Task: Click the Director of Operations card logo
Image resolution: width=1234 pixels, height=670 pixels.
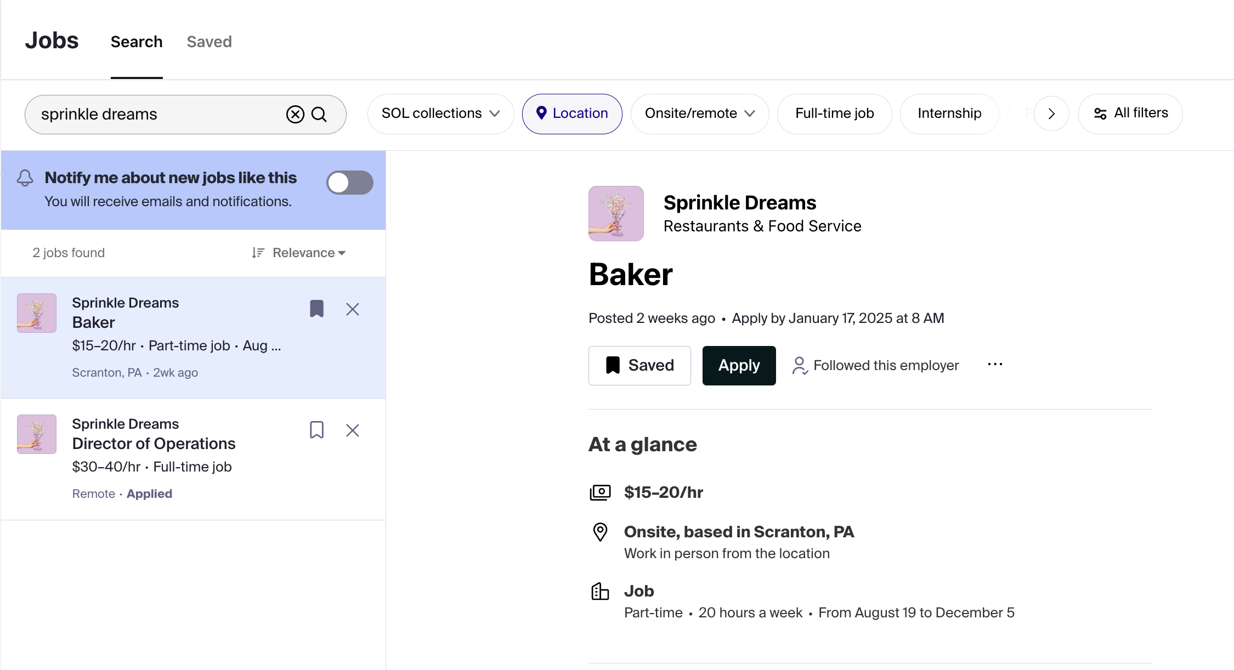Action: click(37, 434)
